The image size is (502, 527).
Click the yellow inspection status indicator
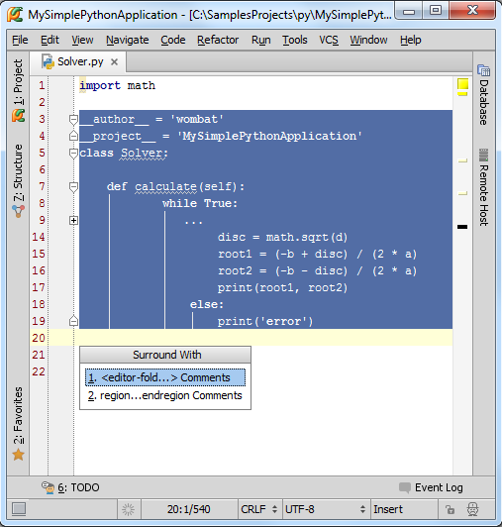pos(462,83)
